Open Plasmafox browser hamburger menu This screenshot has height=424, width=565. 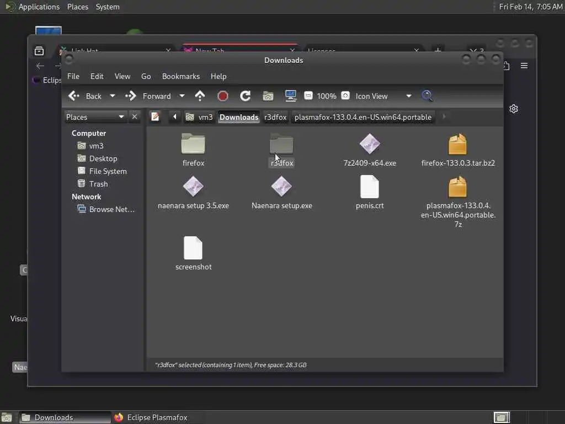[524, 66]
